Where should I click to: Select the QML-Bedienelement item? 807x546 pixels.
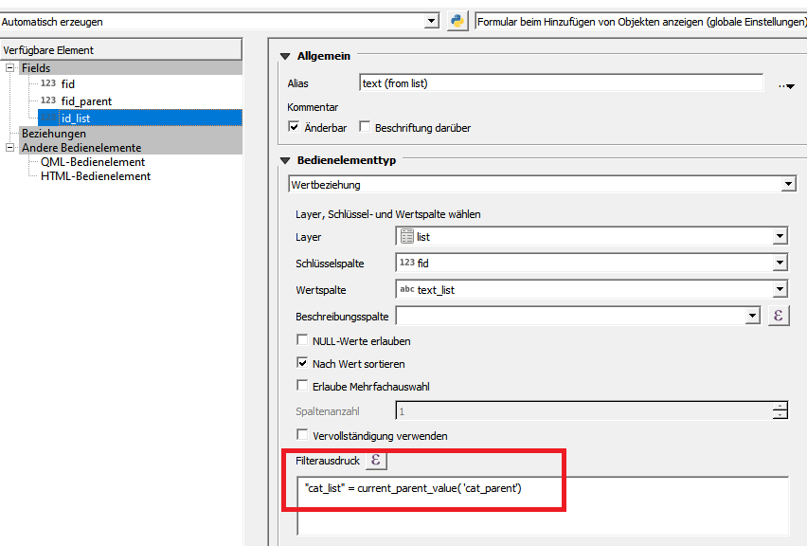94,161
